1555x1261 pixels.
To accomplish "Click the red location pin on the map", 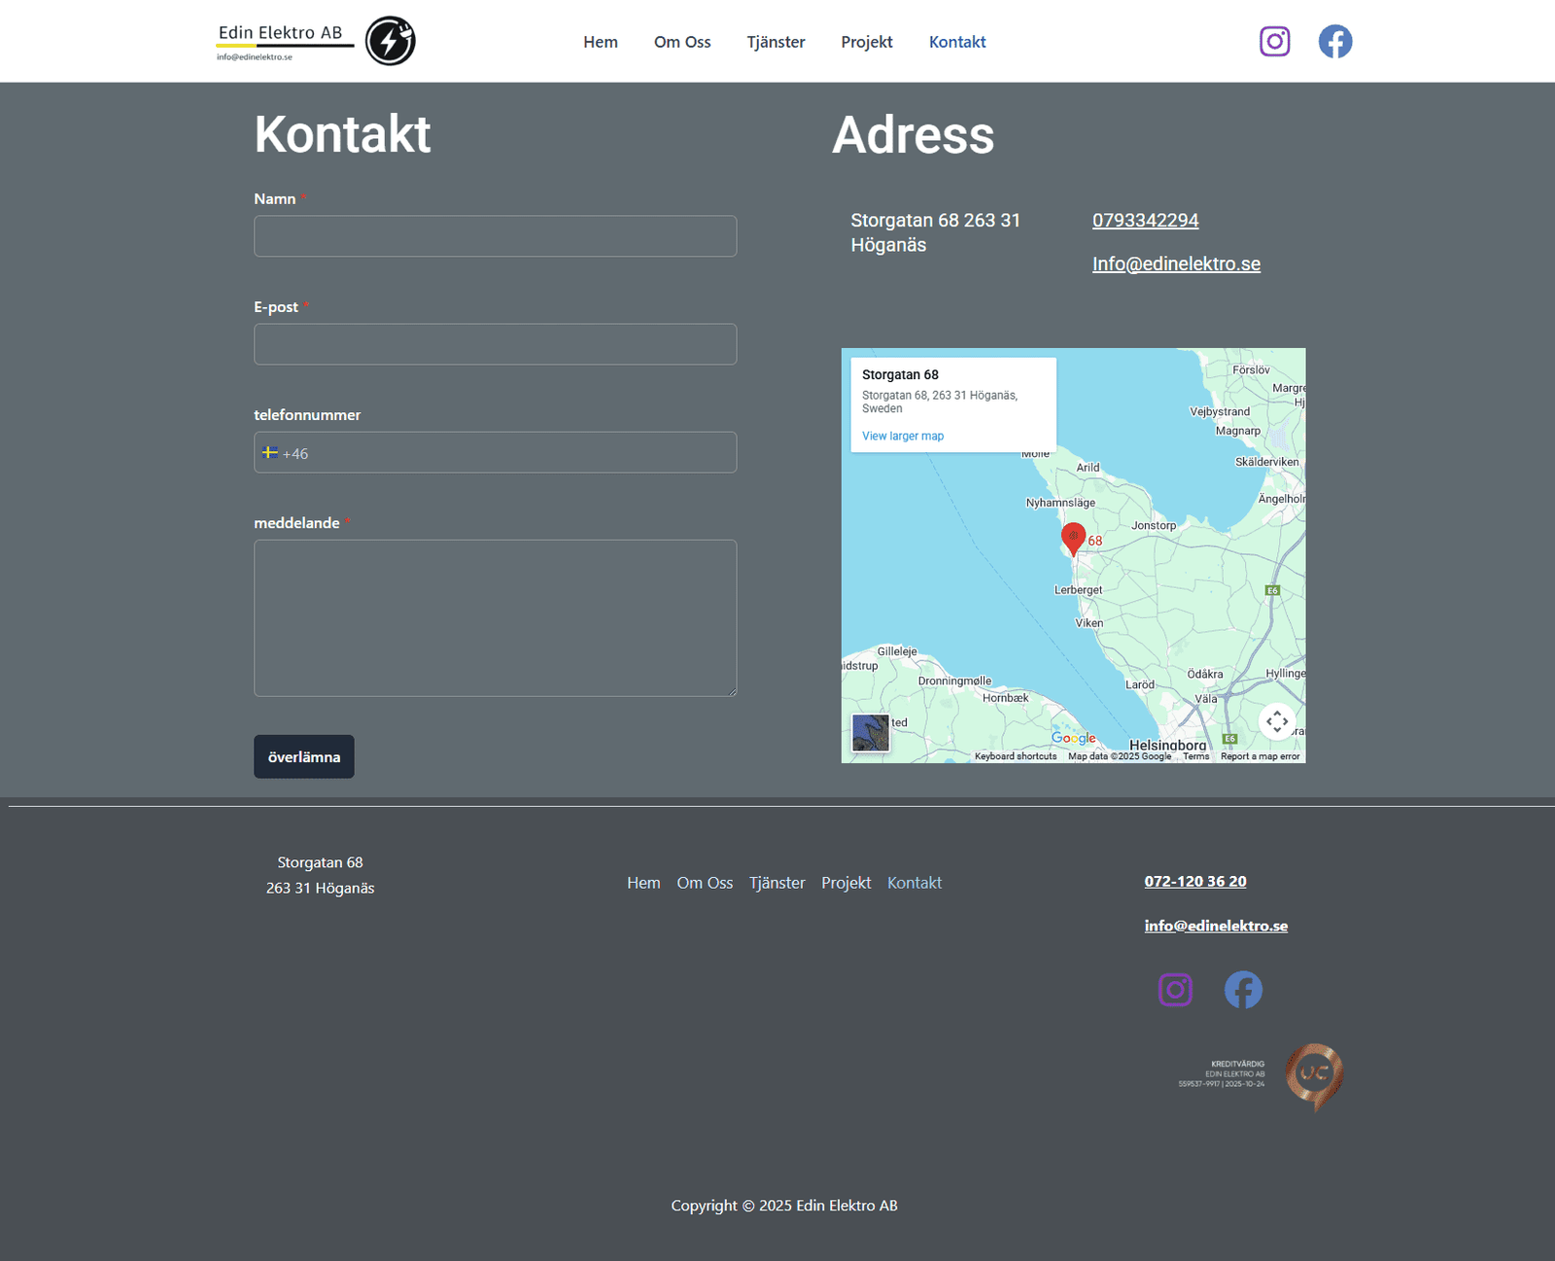I will (x=1073, y=538).
